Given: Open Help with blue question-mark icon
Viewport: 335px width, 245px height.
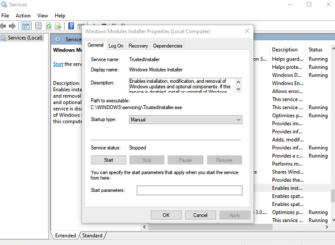Looking at the screenshot, I should click(x=71, y=26).
